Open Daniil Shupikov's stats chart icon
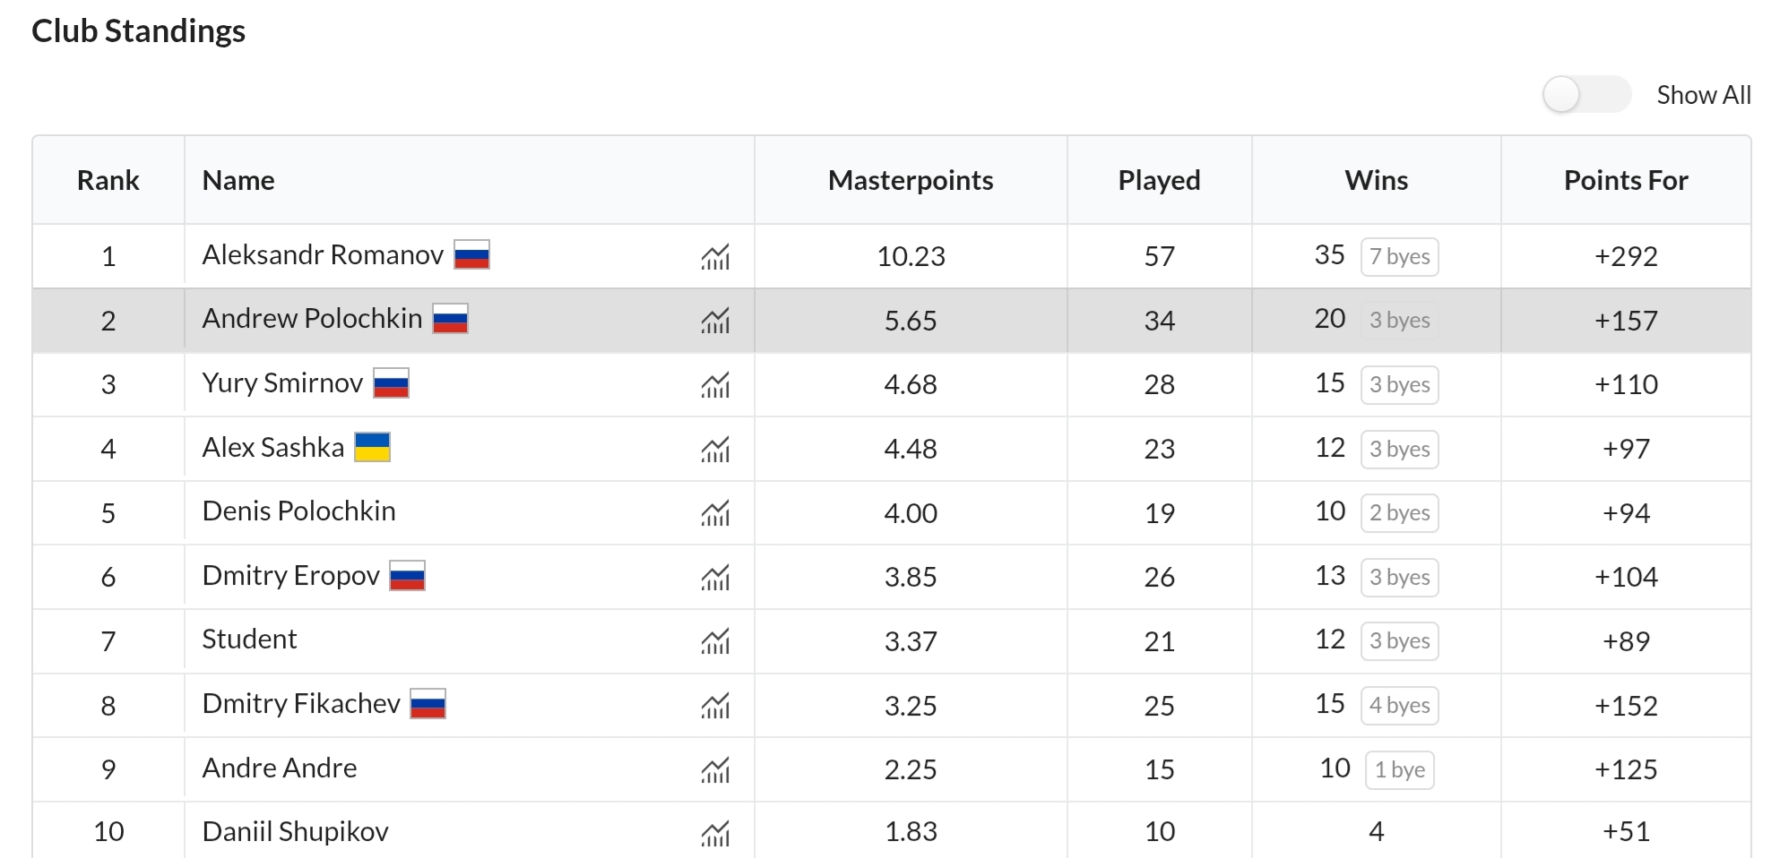This screenshot has width=1788, height=858. pyautogui.click(x=715, y=834)
